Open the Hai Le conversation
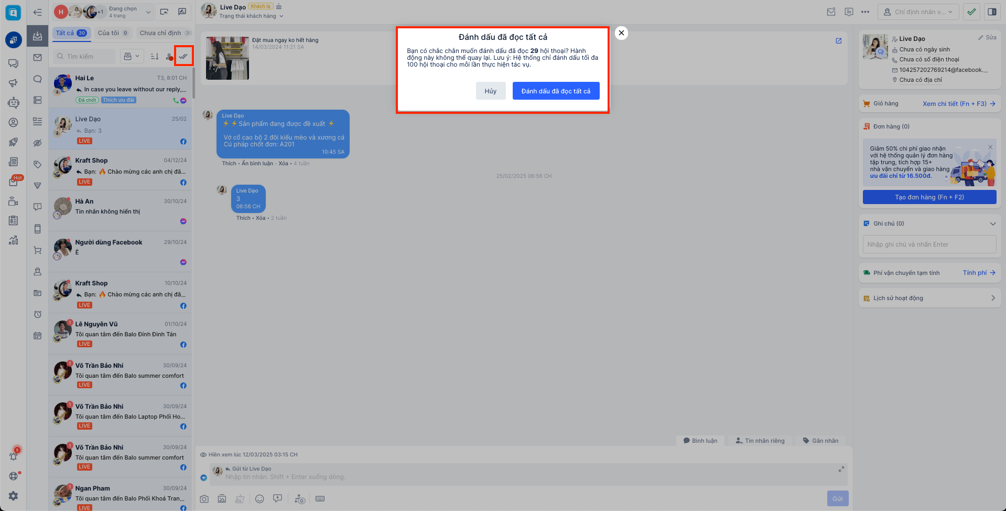1006x511 pixels. pyautogui.click(x=121, y=88)
